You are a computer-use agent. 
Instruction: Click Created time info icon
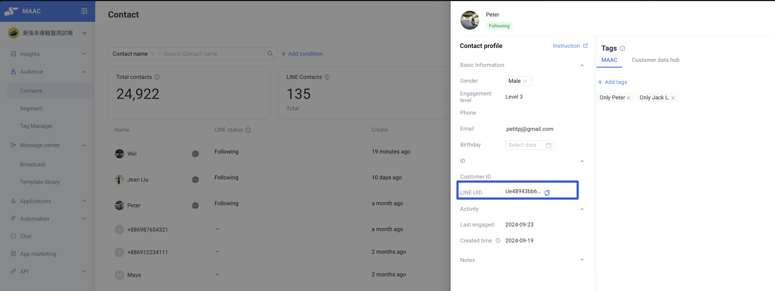click(498, 240)
